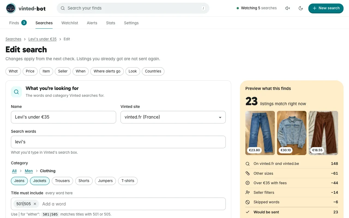Jump to the Countries section

(153, 71)
